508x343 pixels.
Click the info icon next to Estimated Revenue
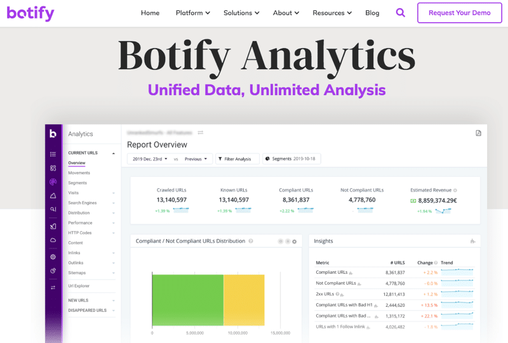[455, 190]
